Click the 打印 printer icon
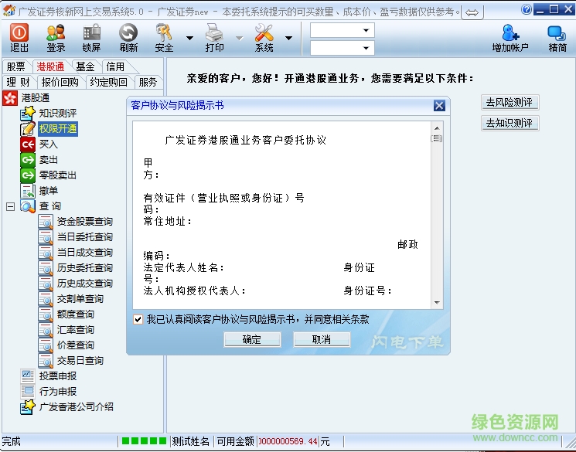Image resolution: width=576 pixels, height=452 pixels. (x=214, y=32)
